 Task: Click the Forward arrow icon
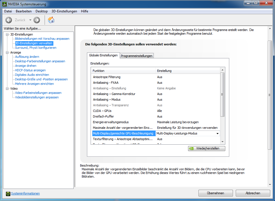pos(37,20)
